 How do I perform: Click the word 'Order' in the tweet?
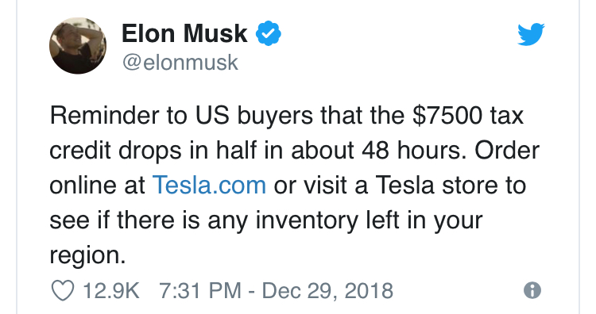[x=507, y=150]
